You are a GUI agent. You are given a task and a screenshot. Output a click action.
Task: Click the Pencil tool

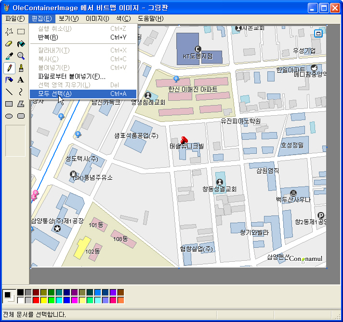[x=9, y=68]
